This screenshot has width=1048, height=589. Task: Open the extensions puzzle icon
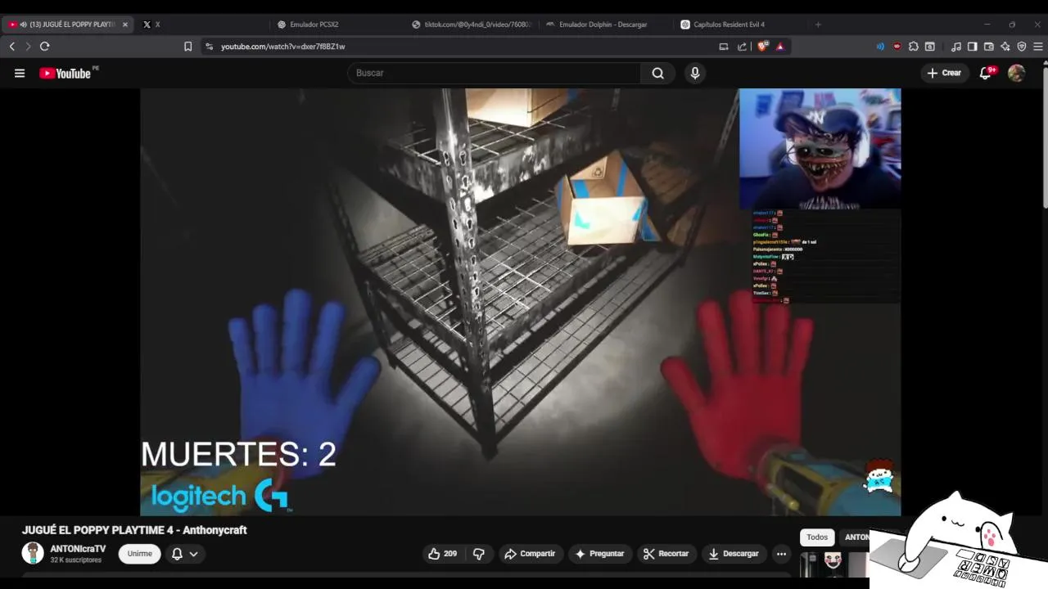(914, 47)
